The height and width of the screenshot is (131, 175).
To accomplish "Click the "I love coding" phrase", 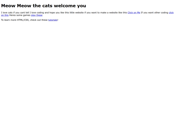I will click(x=37, y=13).
